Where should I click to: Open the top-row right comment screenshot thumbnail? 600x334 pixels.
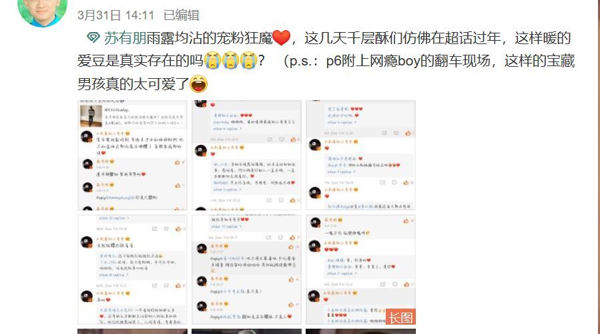point(361,155)
